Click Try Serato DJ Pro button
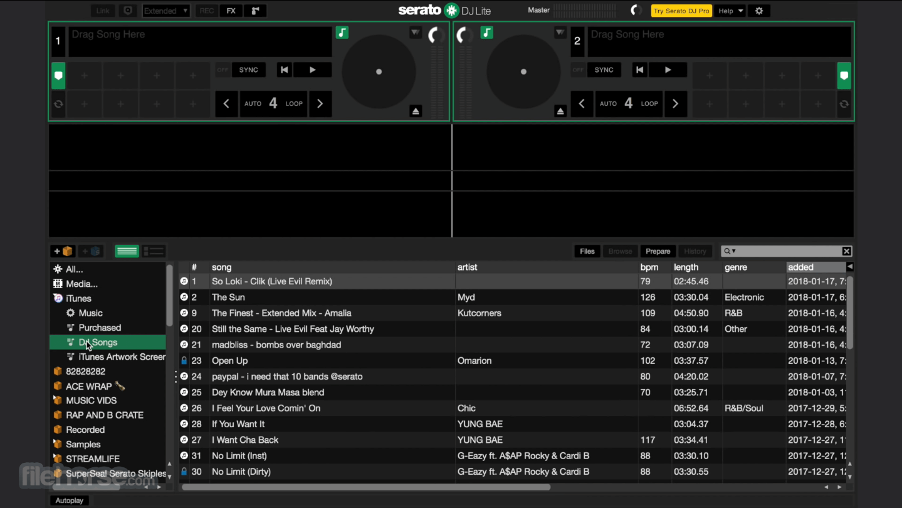 coord(681,11)
